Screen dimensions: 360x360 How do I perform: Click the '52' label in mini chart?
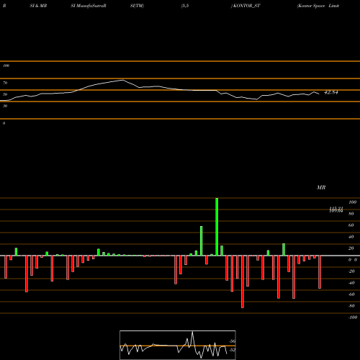(233, 350)
